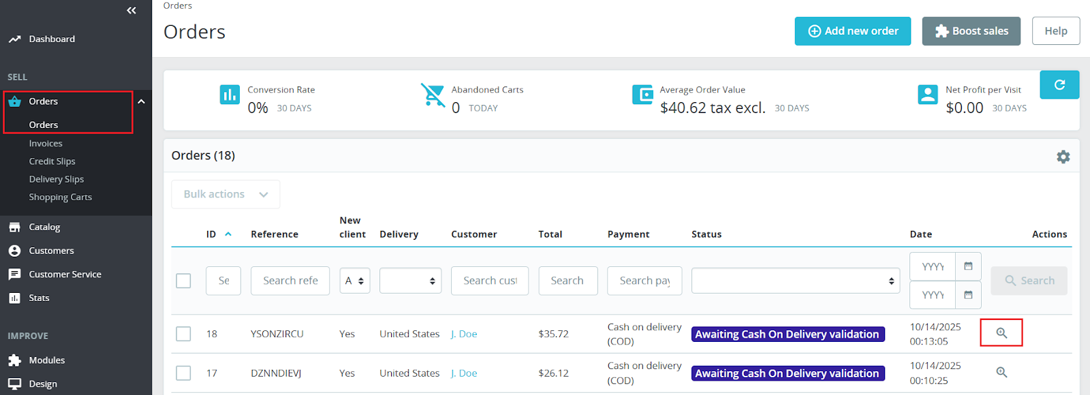Open the orders table settings gear
The height and width of the screenshot is (395, 1090).
click(1063, 157)
